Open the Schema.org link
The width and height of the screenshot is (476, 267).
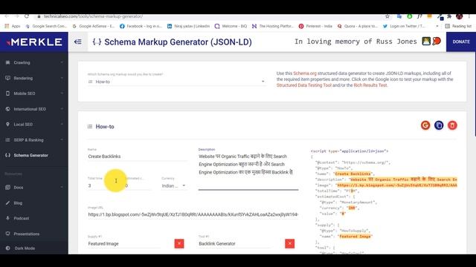coord(305,73)
